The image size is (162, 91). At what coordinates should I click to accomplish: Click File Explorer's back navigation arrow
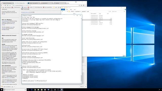(x=62, y=12)
